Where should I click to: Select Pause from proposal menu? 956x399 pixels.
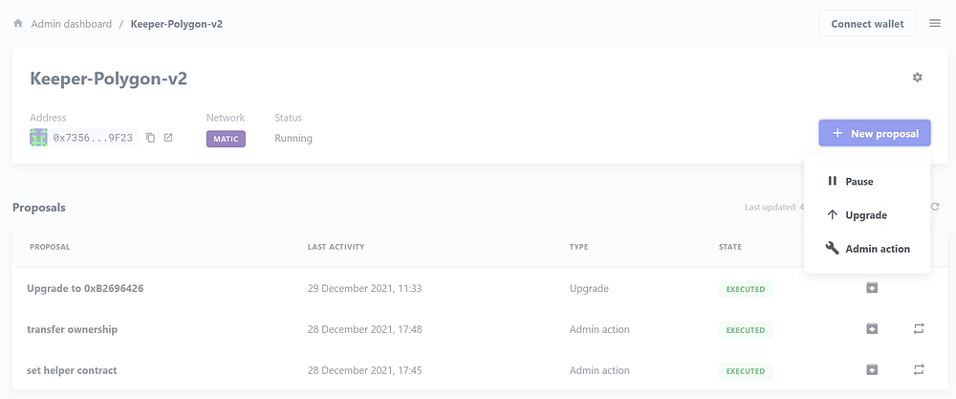[858, 181]
